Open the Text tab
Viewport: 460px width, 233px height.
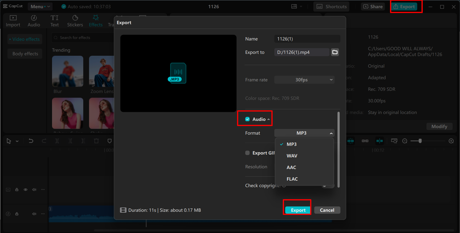[55, 21]
